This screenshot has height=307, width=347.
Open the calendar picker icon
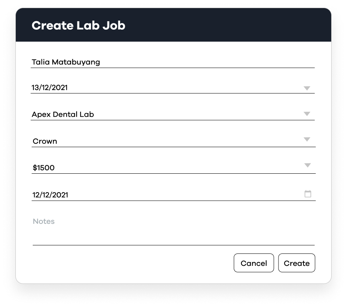(x=308, y=194)
